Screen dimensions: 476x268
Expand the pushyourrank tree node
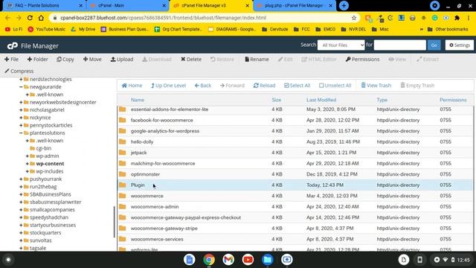[21, 179]
